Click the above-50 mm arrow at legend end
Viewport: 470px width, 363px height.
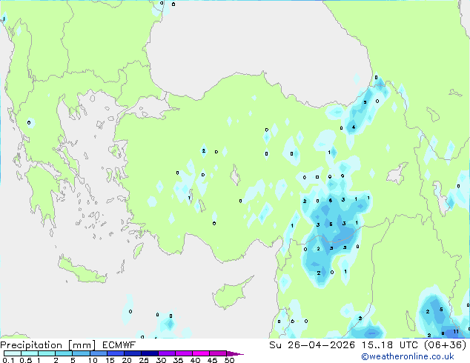click(x=235, y=353)
